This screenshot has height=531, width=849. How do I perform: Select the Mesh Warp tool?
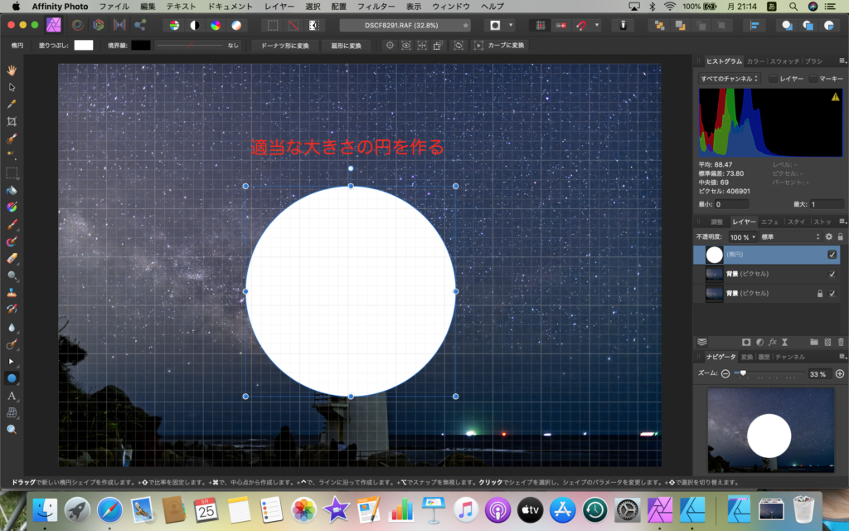pos(12,413)
